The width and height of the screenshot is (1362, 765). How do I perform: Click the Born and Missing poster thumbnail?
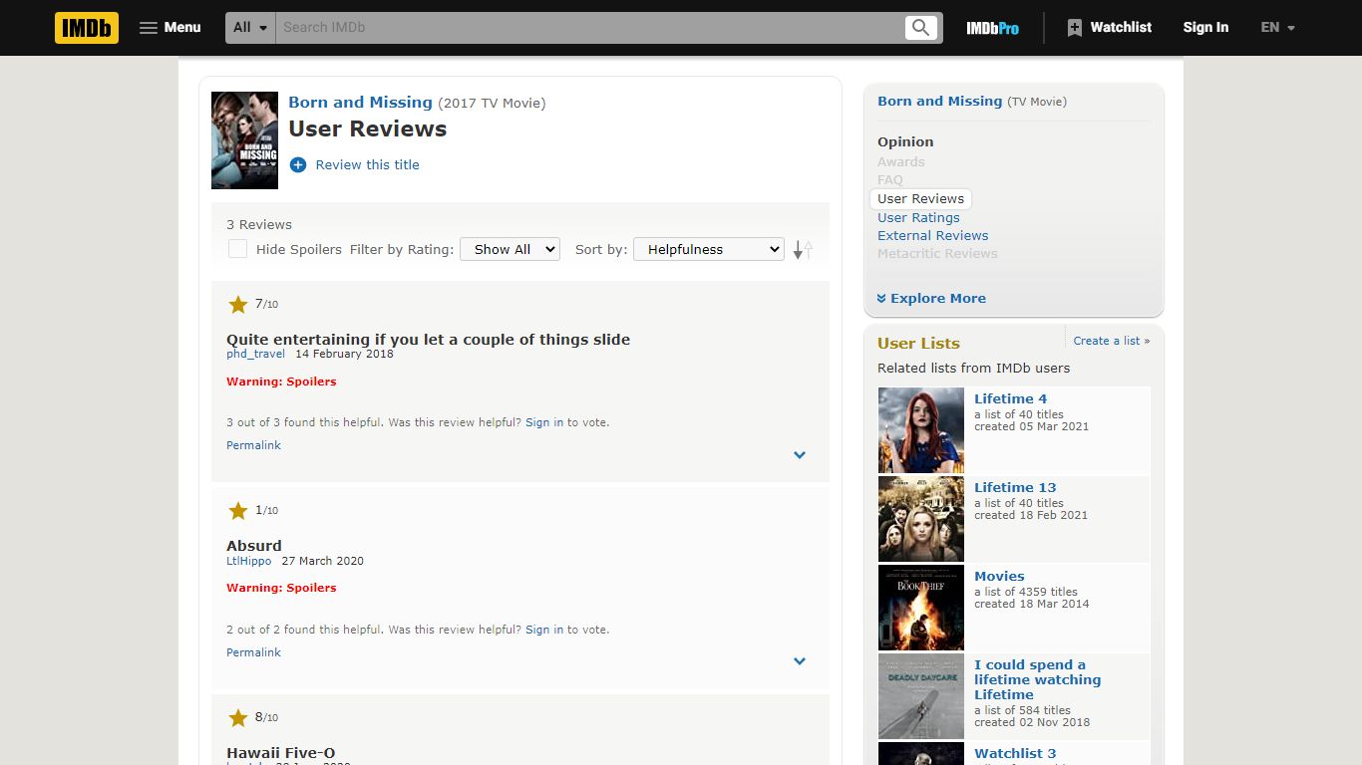coord(244,140)
